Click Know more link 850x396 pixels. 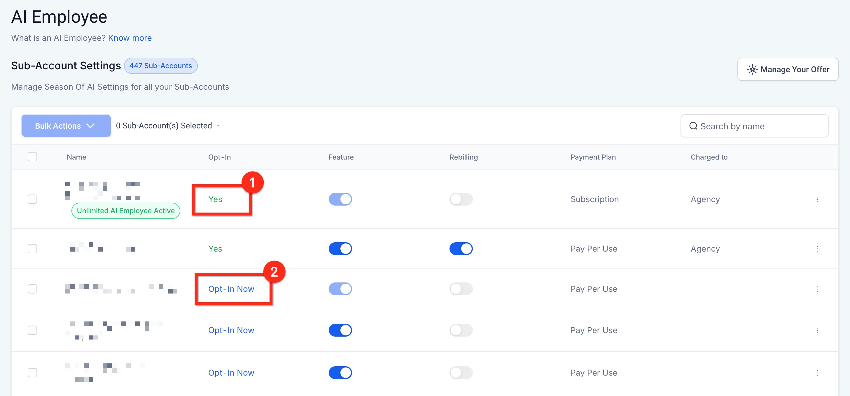pyautogui.click(x=130, y=38)
